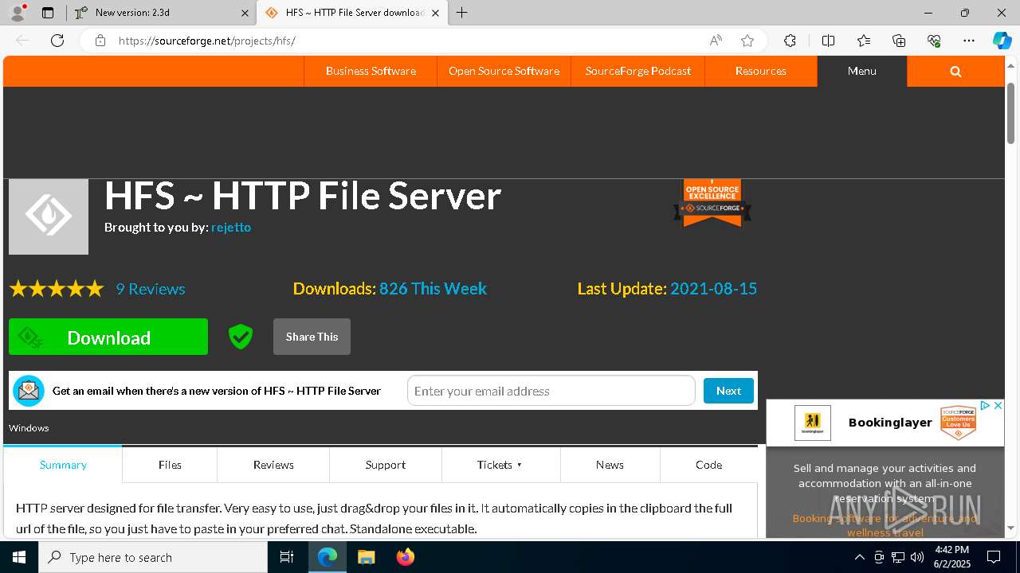Click the five-star rating
Viewport: 1020px width, 573px height.
coord(57,289)
